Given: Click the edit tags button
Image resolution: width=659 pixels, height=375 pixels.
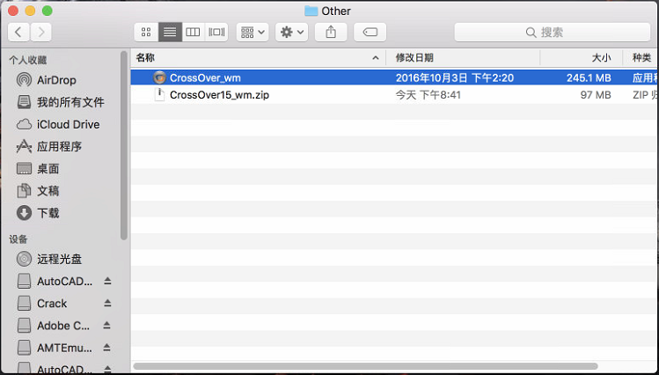Looking at the screenshot, I should tap(370, 33).
